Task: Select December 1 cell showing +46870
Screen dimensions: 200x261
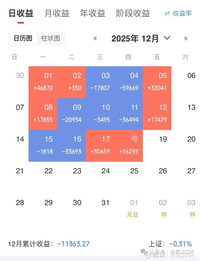Action: coord(43,82)
